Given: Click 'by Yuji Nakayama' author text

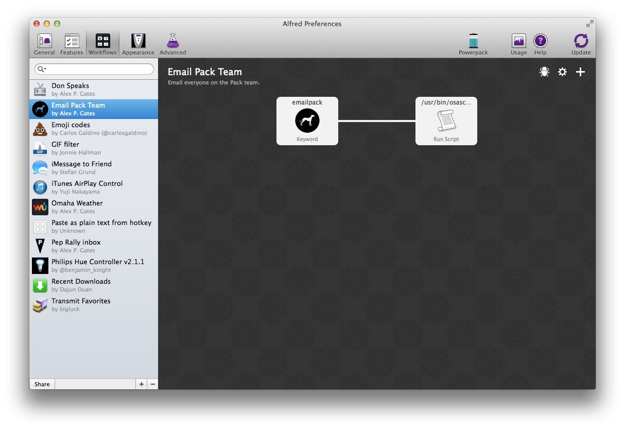Looking at the screenshot, I should click(x=76, y=192).
